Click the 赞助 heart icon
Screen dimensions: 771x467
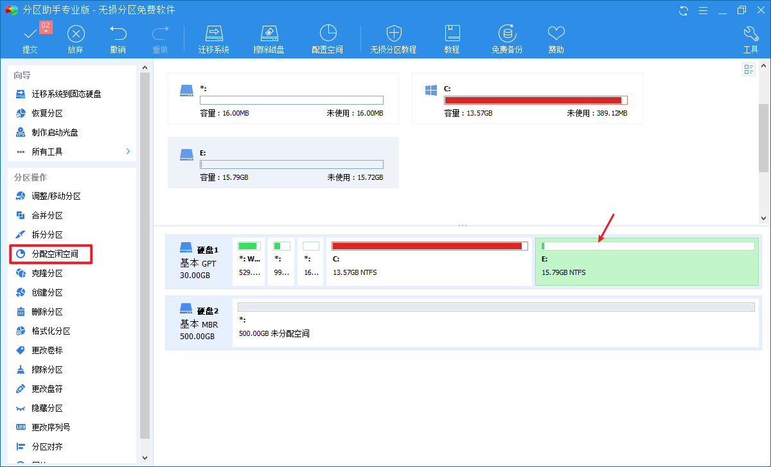[x=556, y=33]
